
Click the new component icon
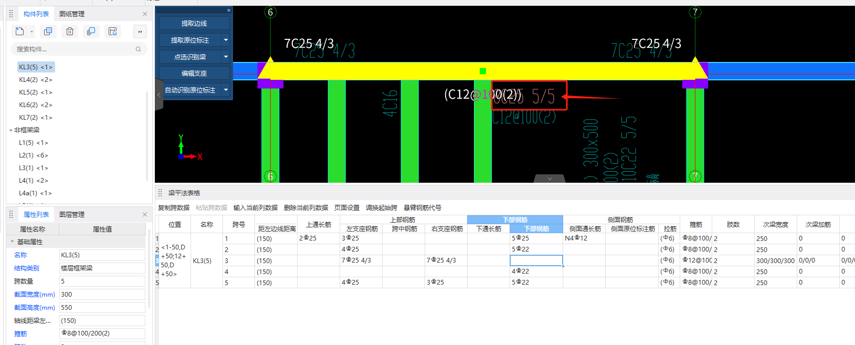(x=19, y=32)
